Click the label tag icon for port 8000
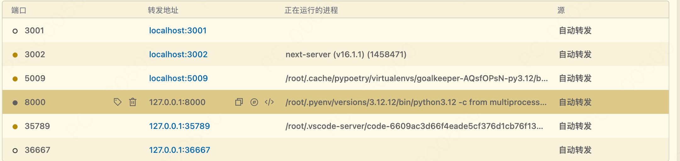Image resolution: width=680 pixels, height=161 pixels. (x=117, y=102)
